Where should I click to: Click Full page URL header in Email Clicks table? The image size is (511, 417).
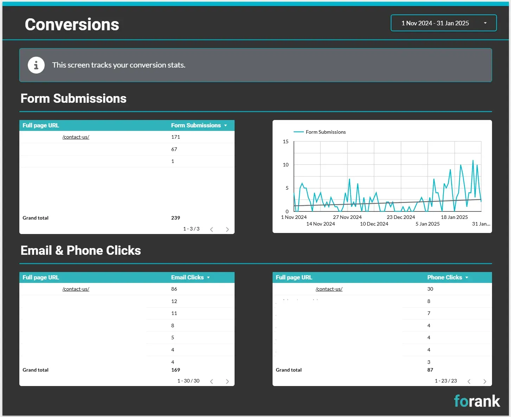(41, 278)
